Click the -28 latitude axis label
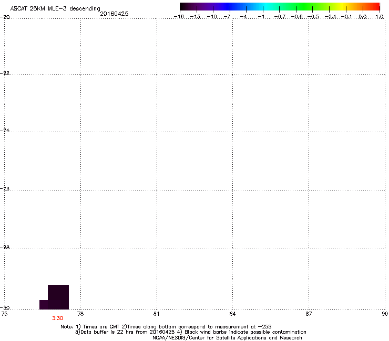The width and height of the screenshot is (389, 341). pyautogui.click(x=5, y=248)
